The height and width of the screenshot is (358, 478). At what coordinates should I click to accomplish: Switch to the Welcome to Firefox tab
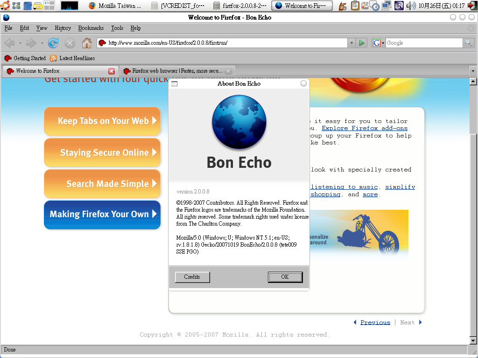[59, 71]
